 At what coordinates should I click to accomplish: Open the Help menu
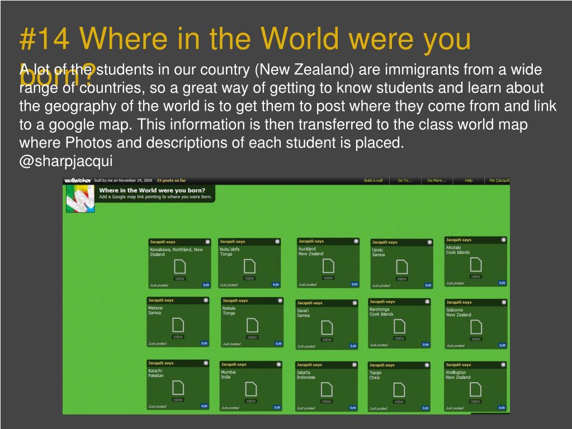469,181
